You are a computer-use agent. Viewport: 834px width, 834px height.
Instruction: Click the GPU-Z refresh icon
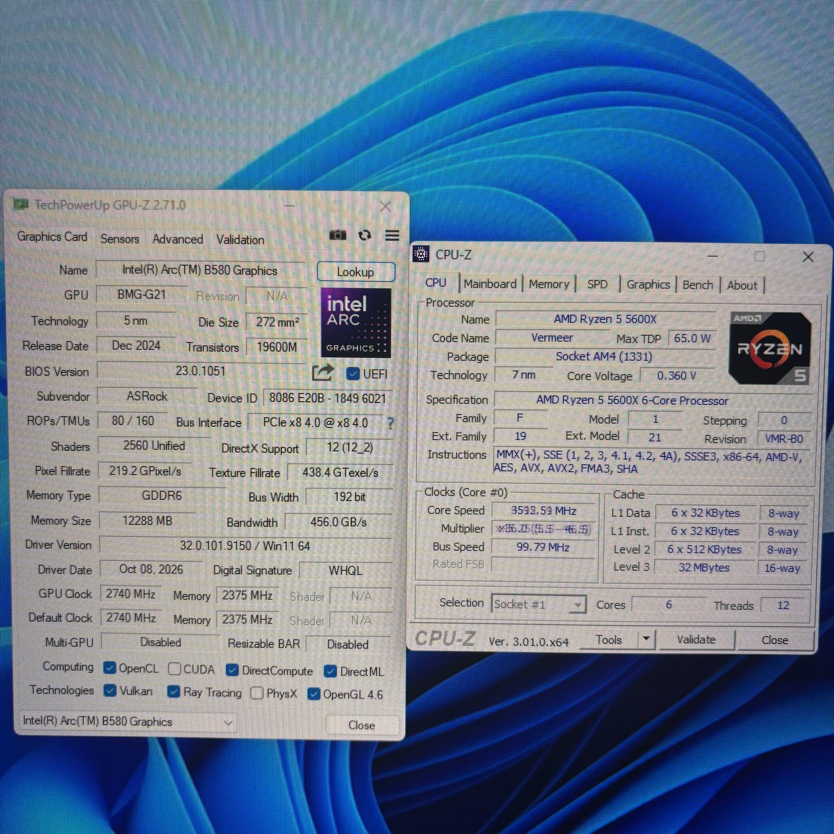(x=365, y=235)
